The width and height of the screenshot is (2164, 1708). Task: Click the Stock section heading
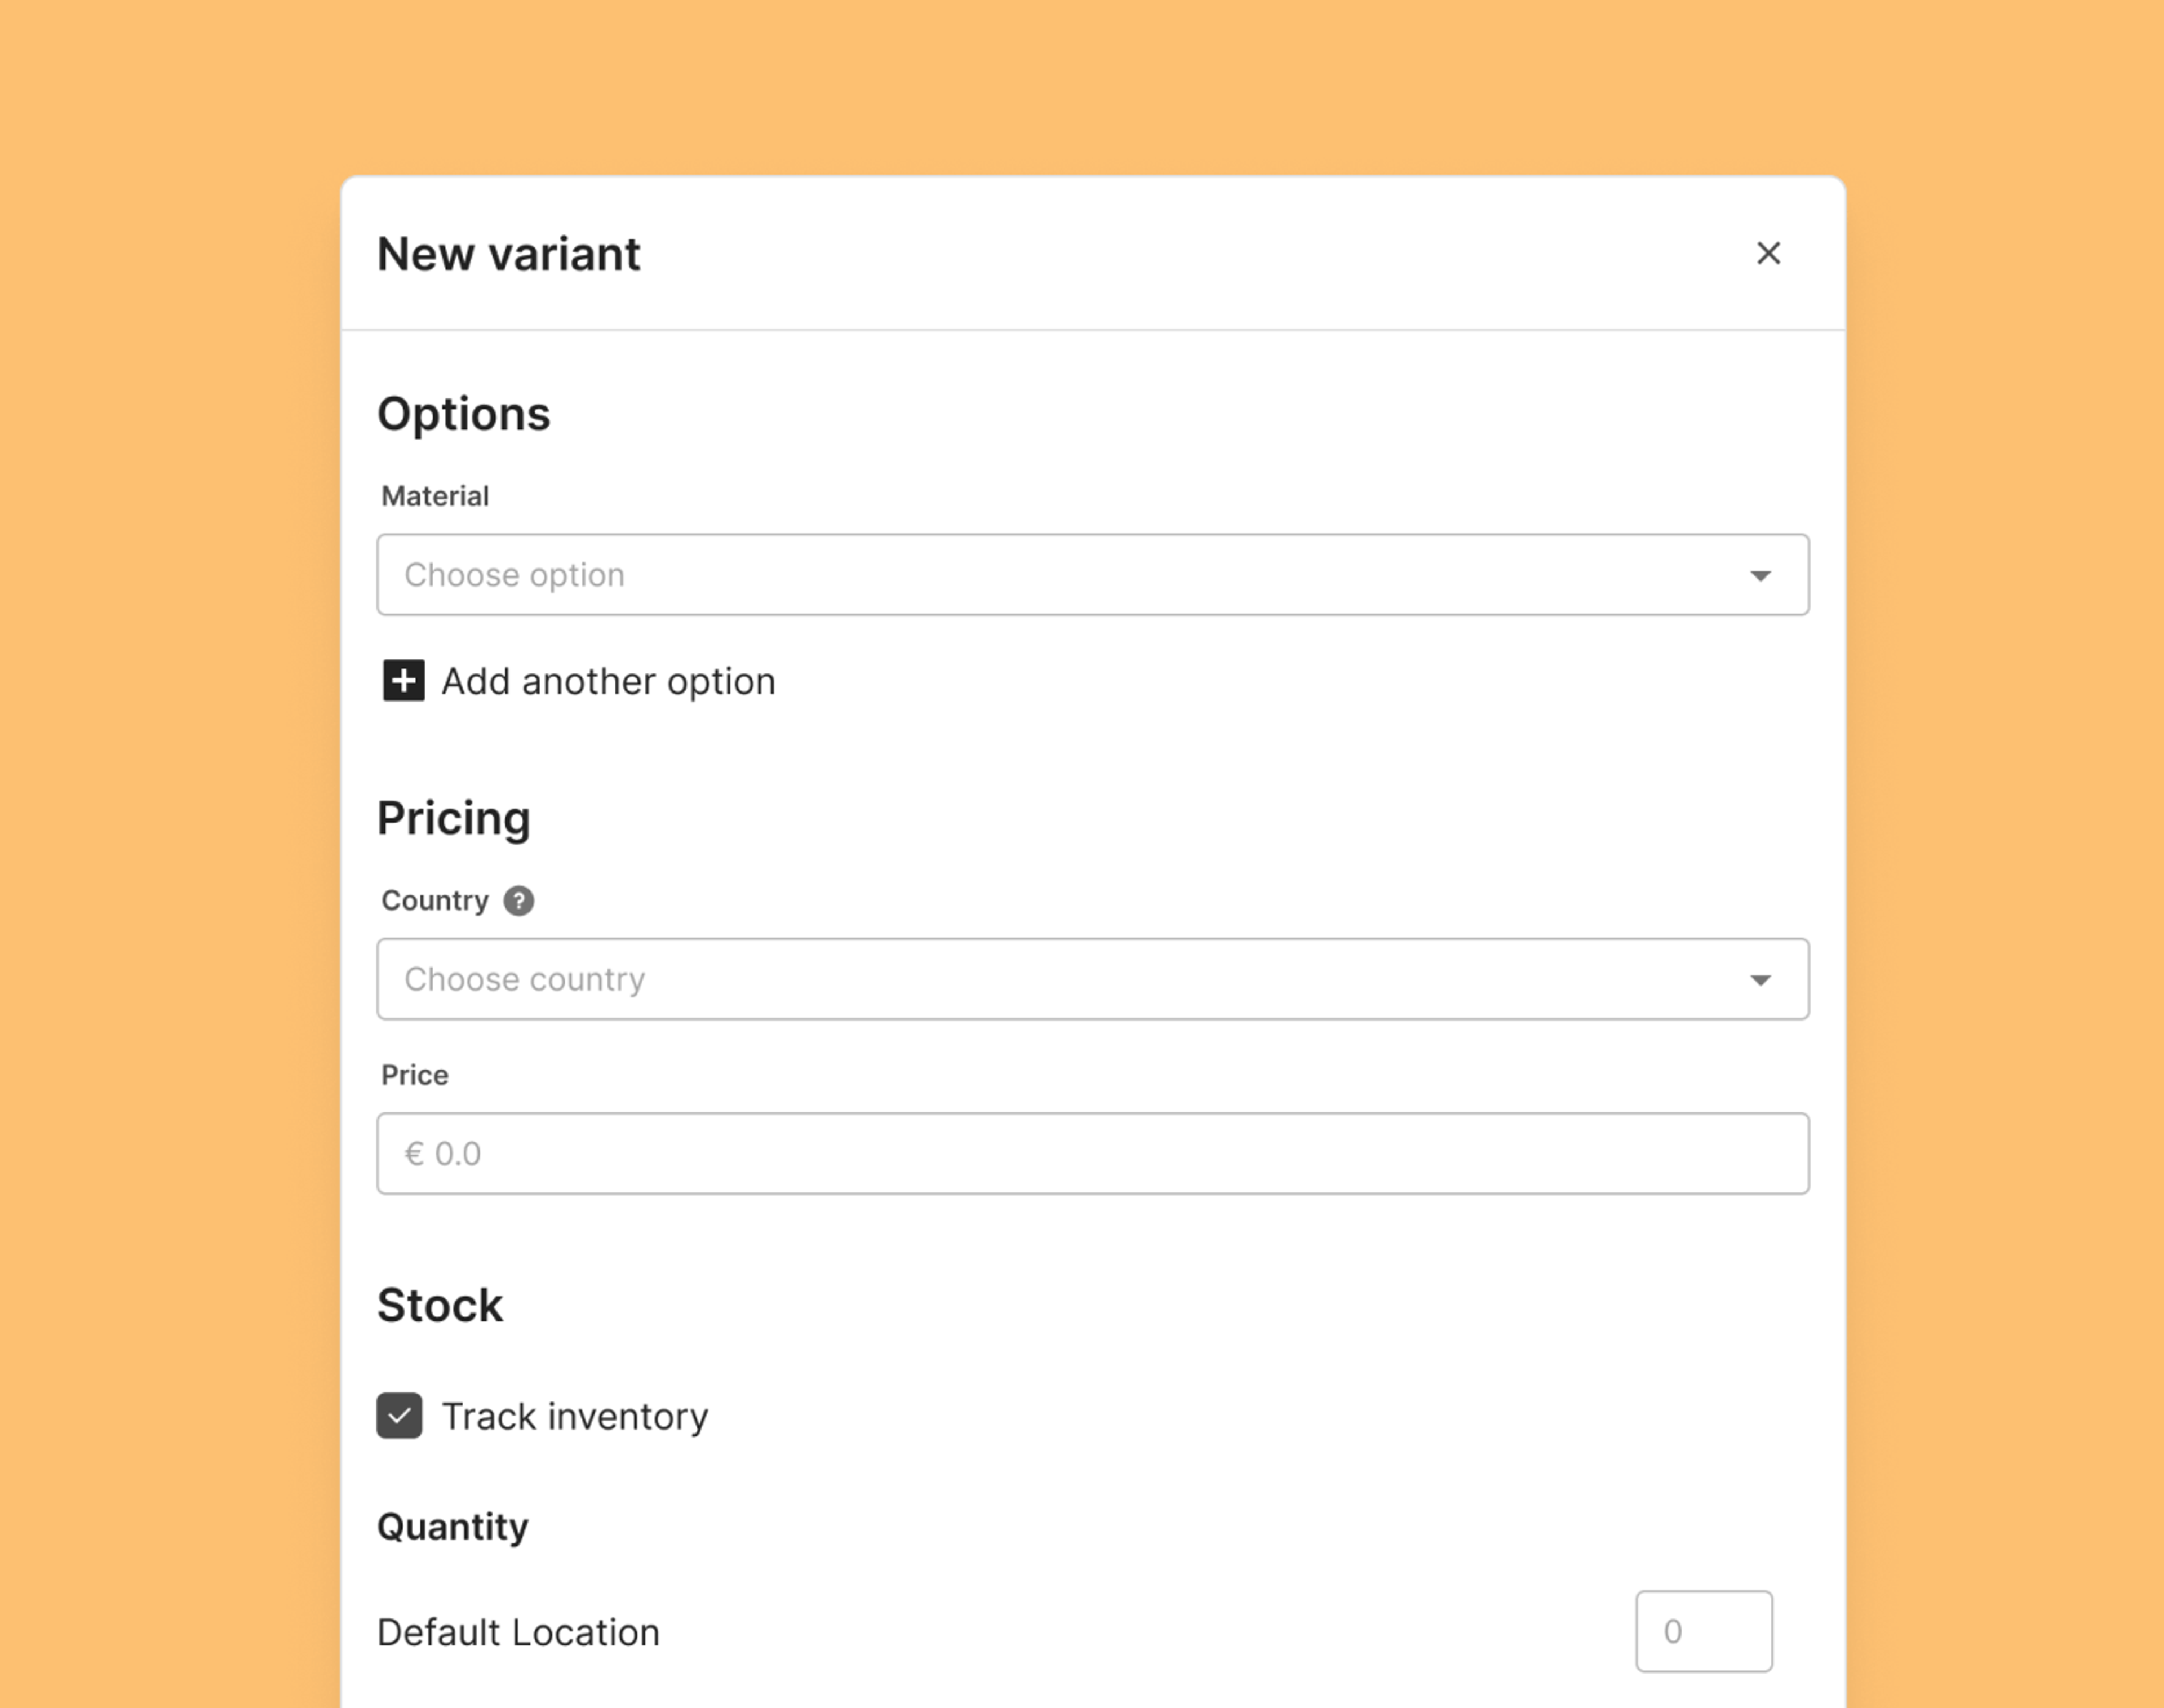(x=439, y=1305)
